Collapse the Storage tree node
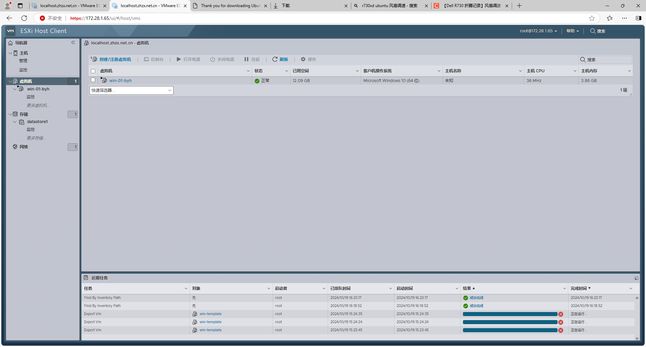The image size is (646, 347). (10, 114)
